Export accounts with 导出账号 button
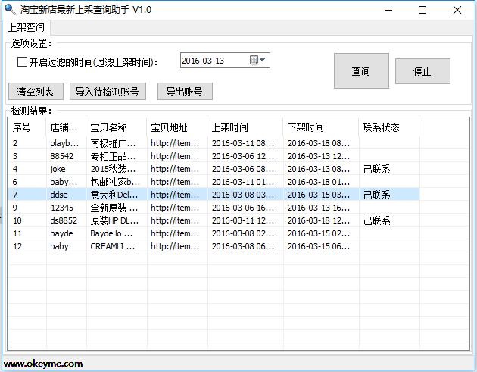The width and height of the screenshot is (477, 372). tap(185, 92)
